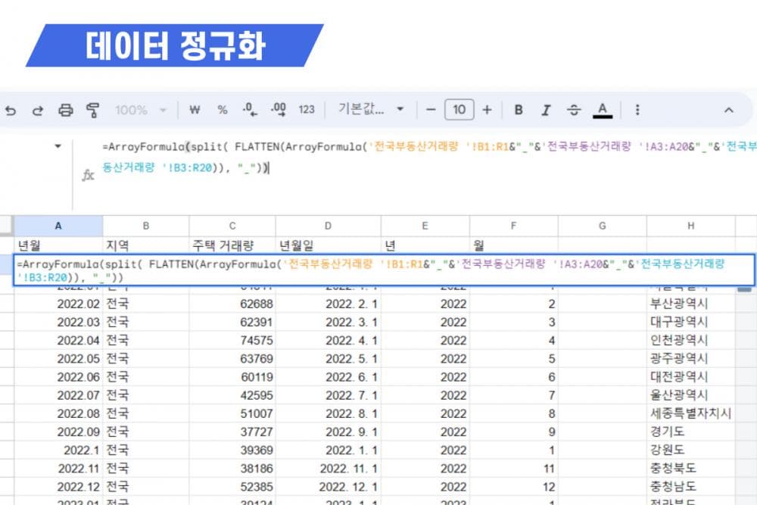Select column C header
This screenshot has height=505, width=757.
(232, 226)
